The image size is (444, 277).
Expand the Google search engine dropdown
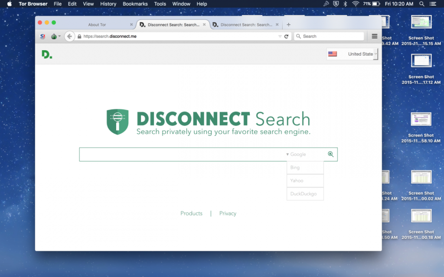click(x=296, y=154)
